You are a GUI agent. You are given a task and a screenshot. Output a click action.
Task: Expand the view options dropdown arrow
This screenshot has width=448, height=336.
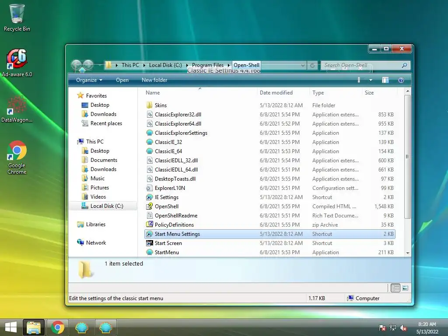pyautogui.click(x=371, y=80)
